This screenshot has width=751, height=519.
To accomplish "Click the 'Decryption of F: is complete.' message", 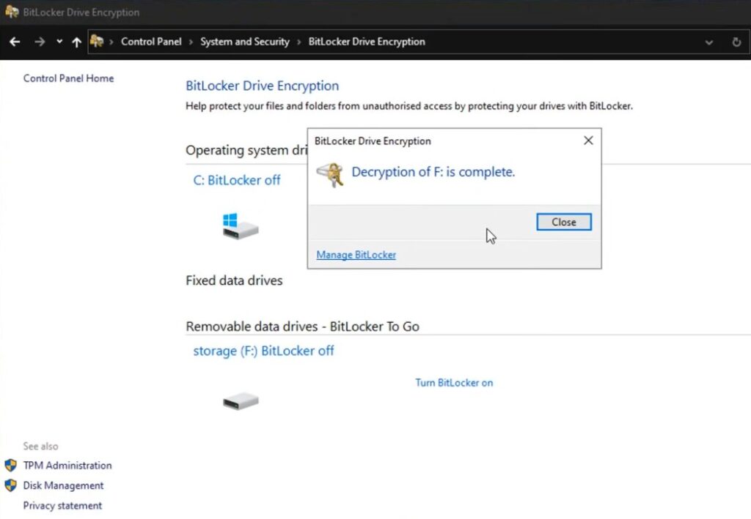I will pyautogui.click(x=433, y=172).
